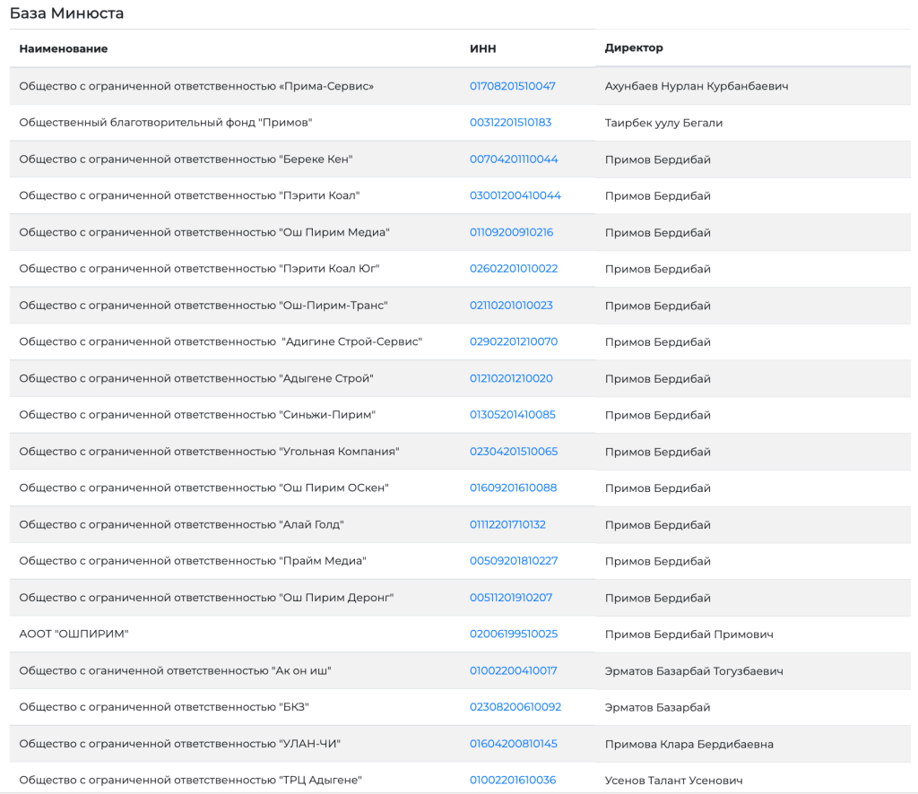The image size is (918, 794).
Task: Open INN 02110201010023 record
Action: (511, 306)
